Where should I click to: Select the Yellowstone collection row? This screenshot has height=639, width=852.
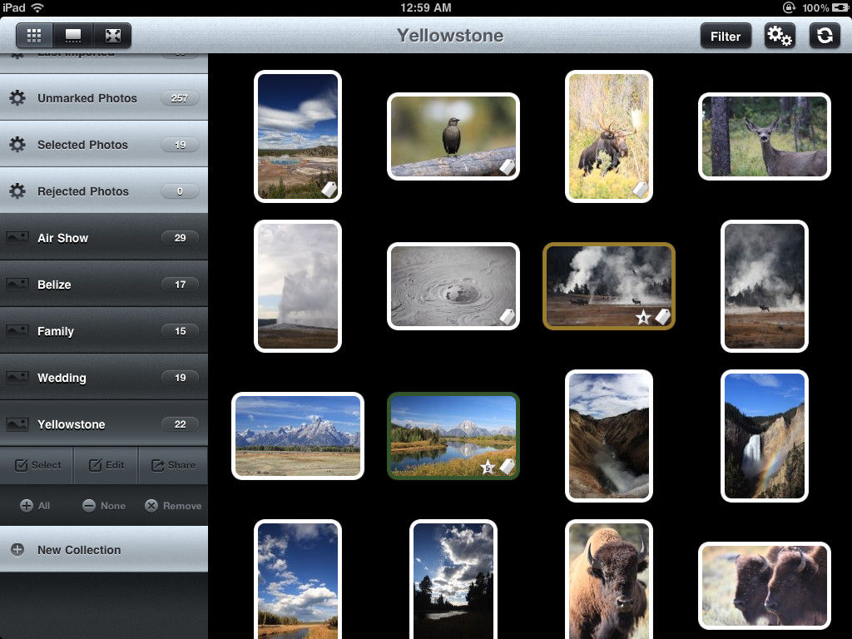104,424
